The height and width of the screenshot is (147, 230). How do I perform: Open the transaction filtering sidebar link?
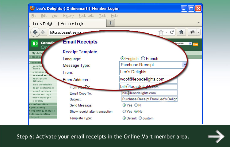coord(40,80)
